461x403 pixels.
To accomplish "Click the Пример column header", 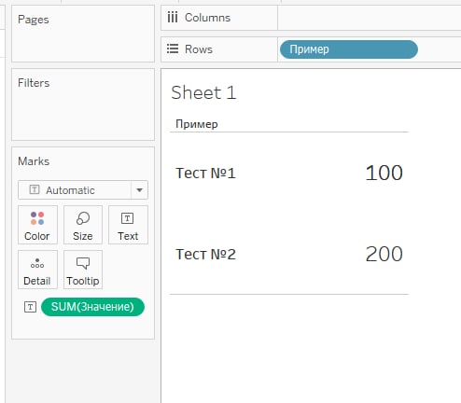I will click(197, 124).
